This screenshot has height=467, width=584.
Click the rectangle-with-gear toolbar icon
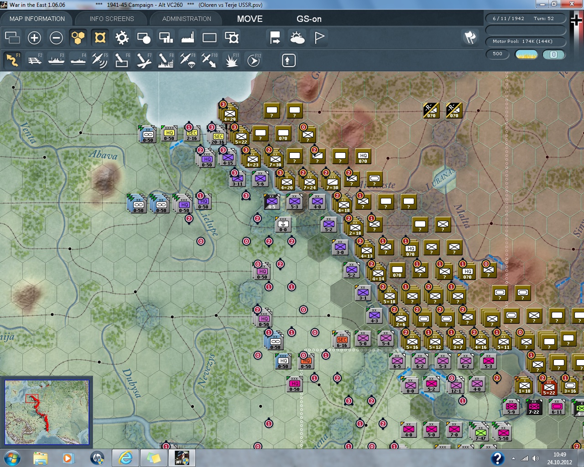[x=231, y=37]
